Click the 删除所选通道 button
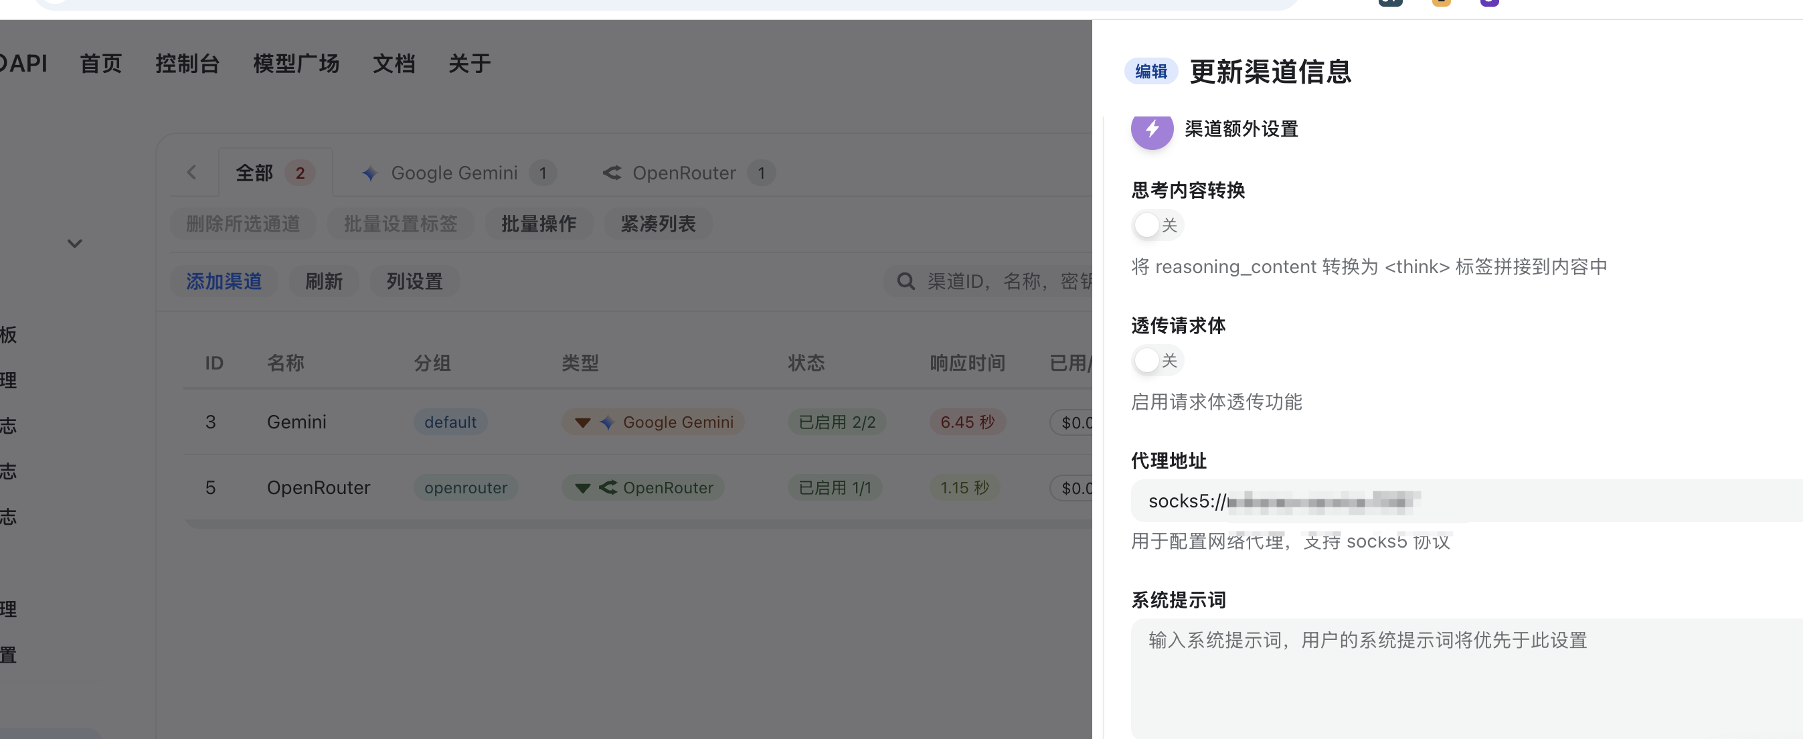Screen dimensions: 1803x739 click(x=243, y=224)
